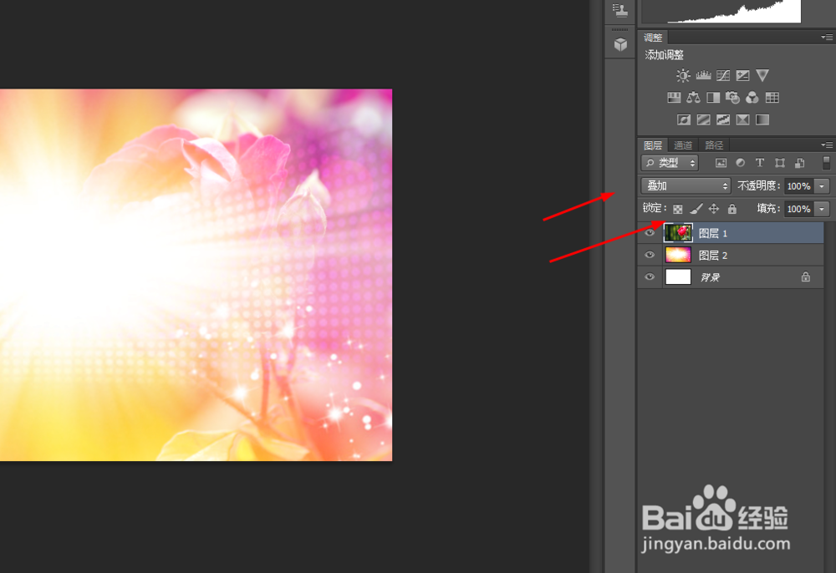The image size is (836, 573).
Task: Open the 3D panel cube icon
Action: pyautogui.click(x=620, y=45)
